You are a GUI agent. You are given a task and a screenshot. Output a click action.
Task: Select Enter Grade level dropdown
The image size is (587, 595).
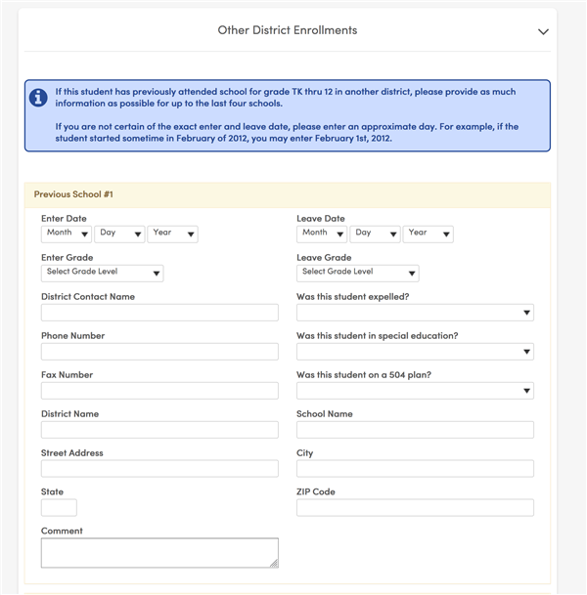[102, 274]
